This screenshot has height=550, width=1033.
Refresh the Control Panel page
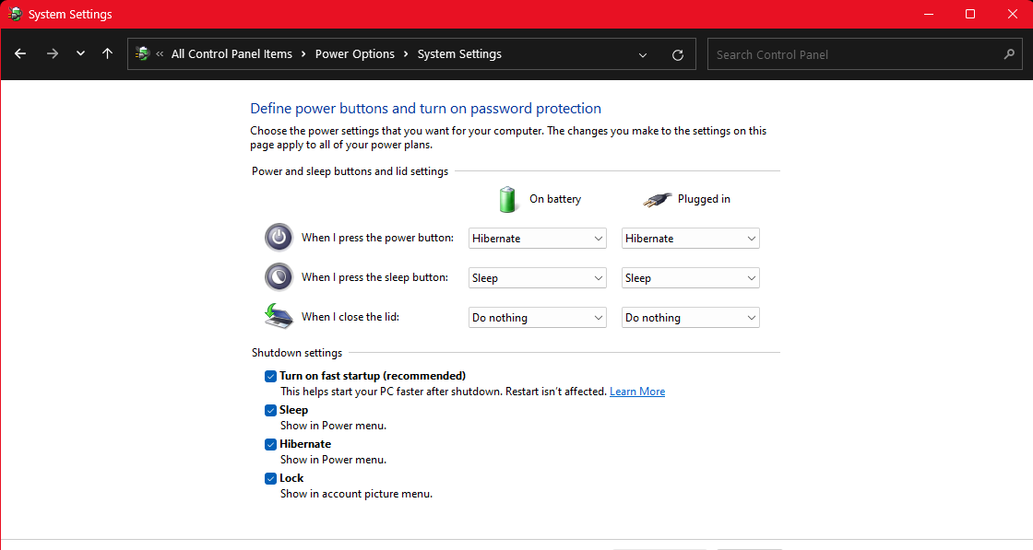coord(677,55)
